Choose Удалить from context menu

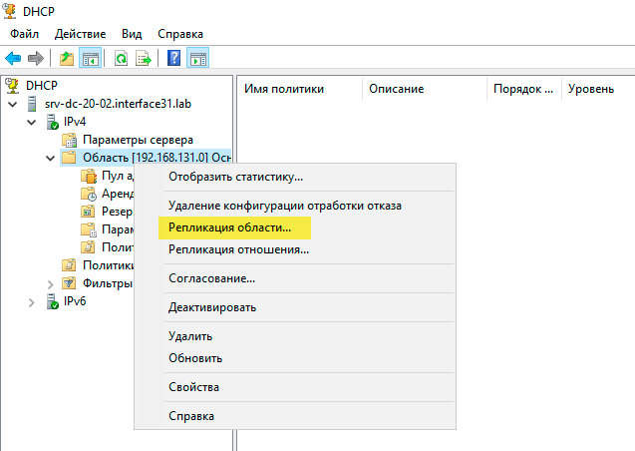(x=295, y=336)
